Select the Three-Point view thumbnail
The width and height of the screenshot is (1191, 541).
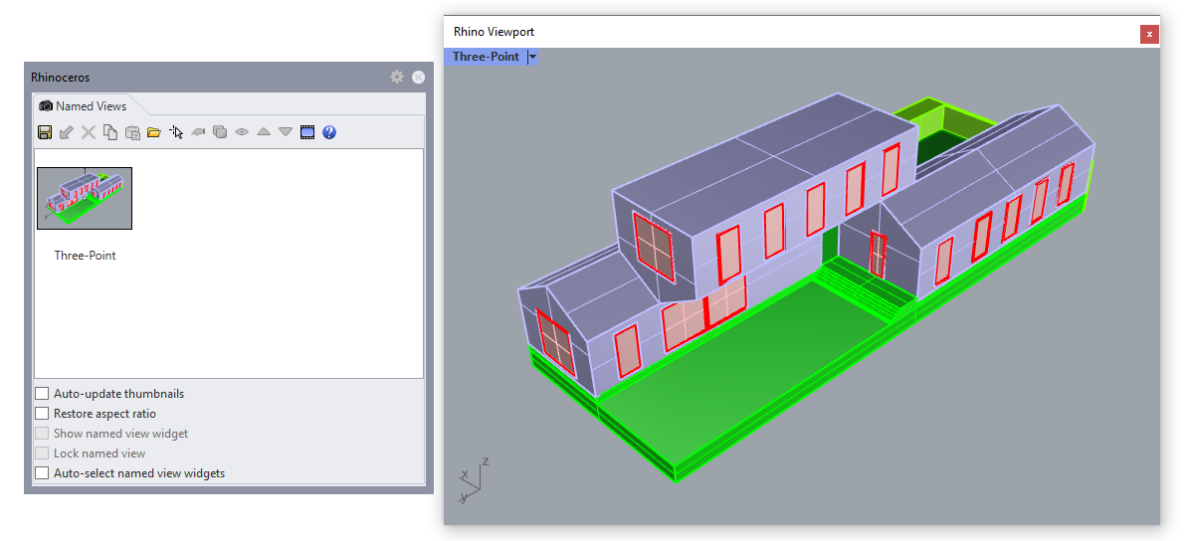pos(85,198)
